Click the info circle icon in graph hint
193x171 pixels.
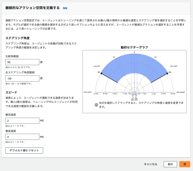(96, 105)
